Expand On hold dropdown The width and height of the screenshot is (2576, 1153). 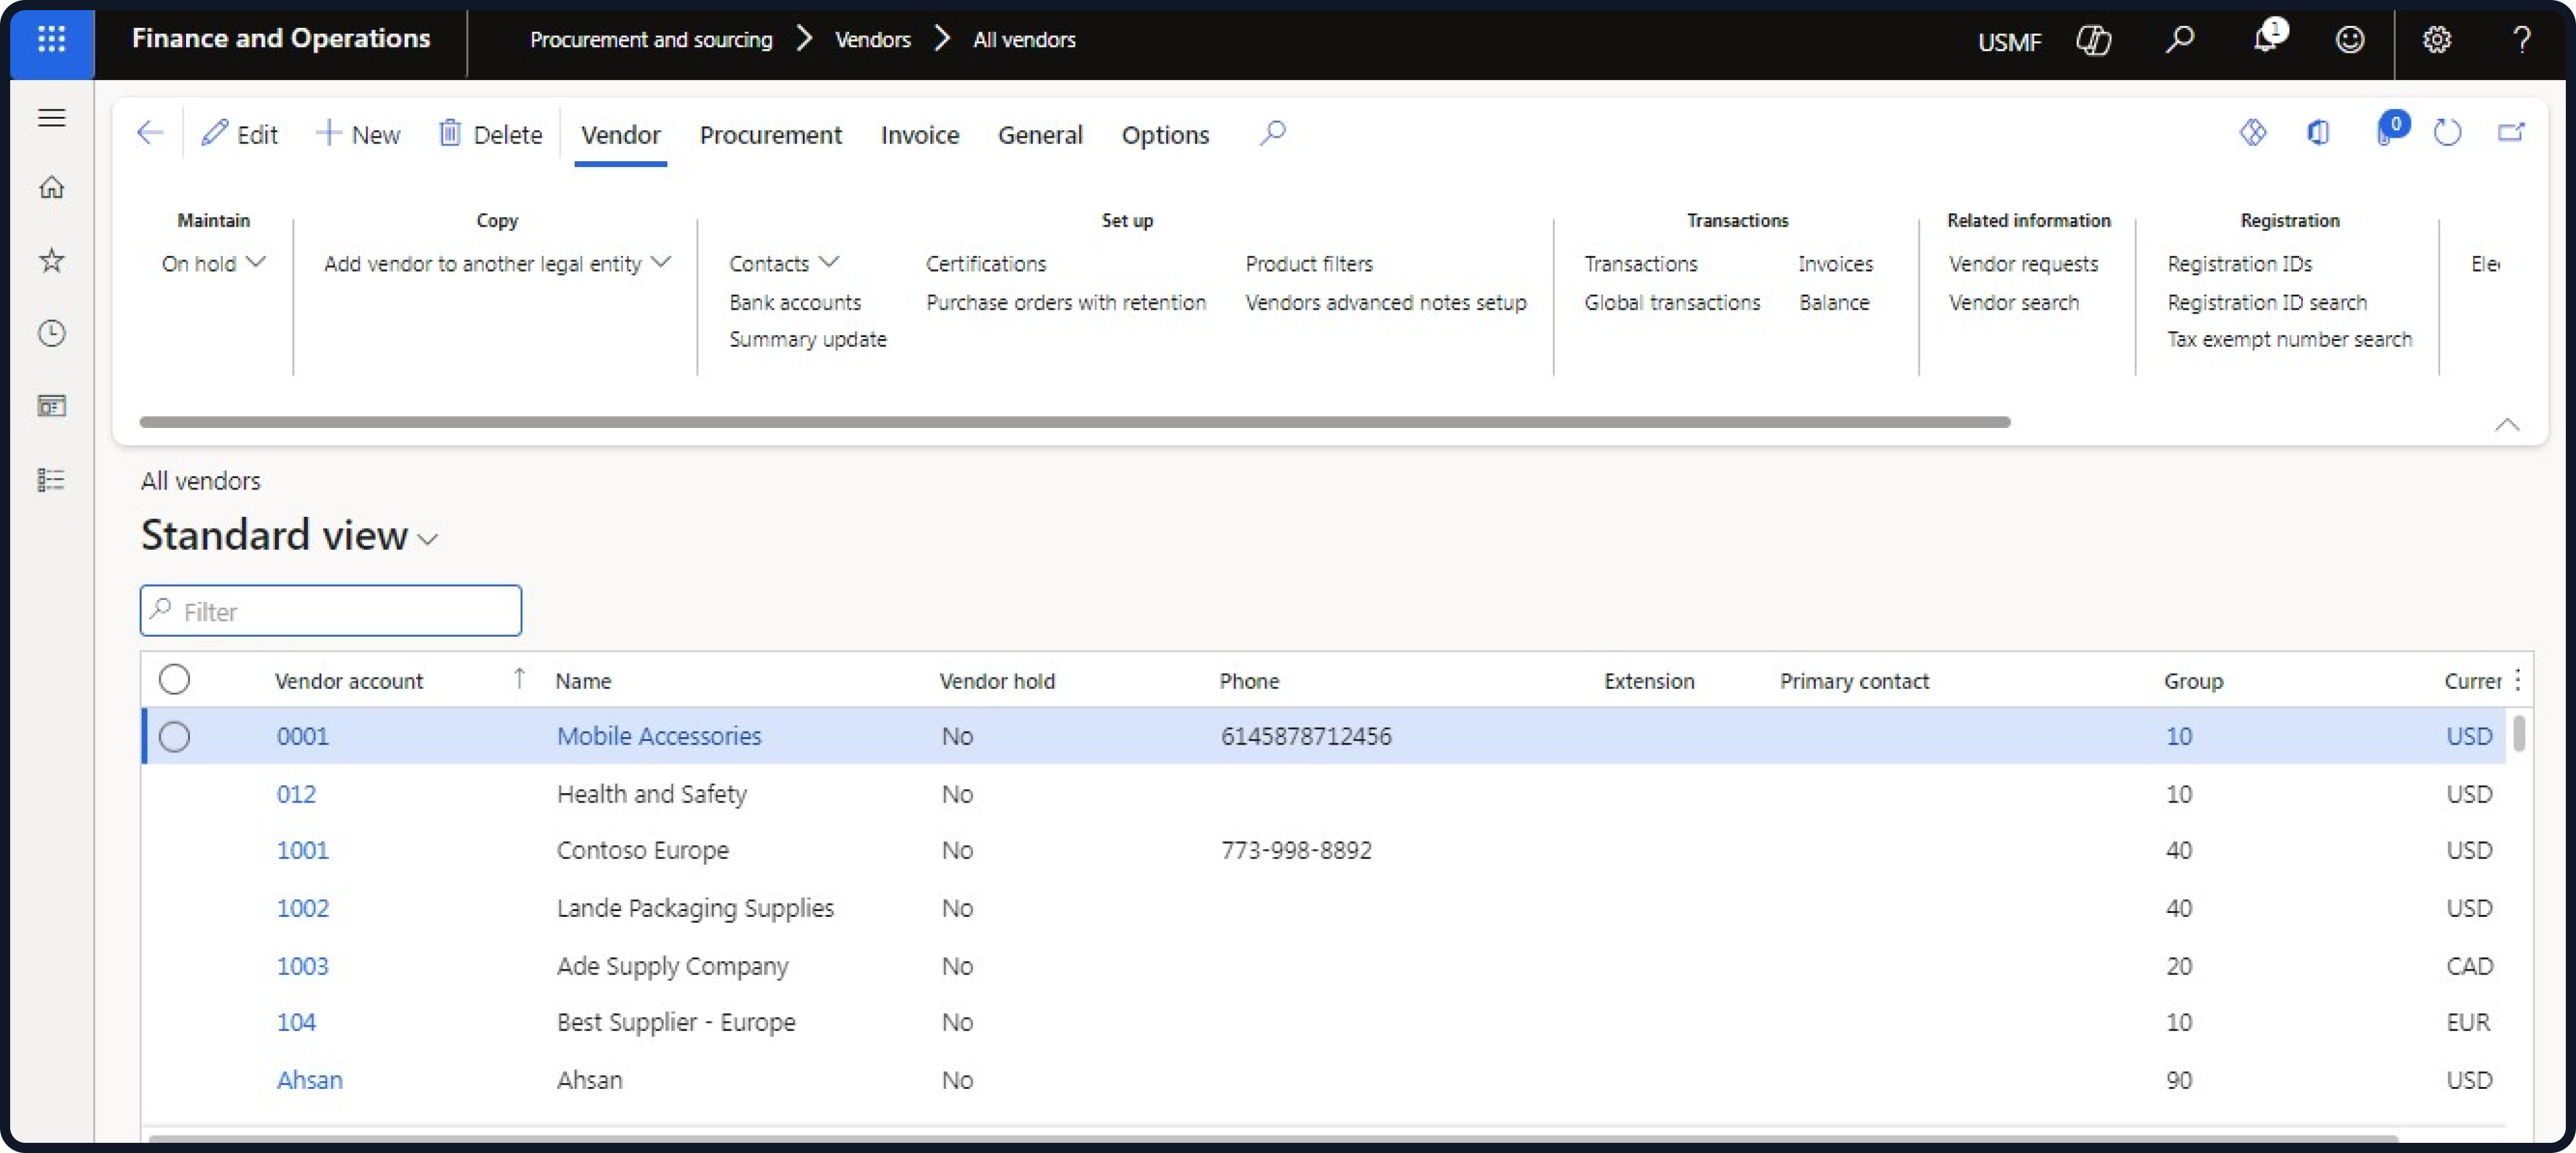[213, 263]
